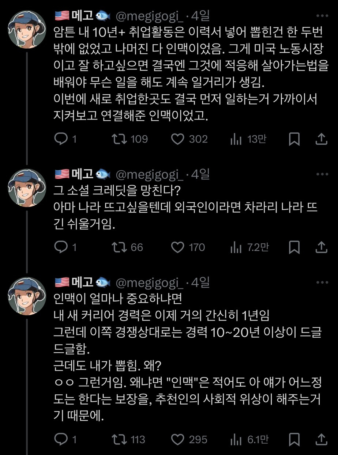This screenshot has height=455, width=338.
Task: View analytics showing 13만 views
Action: pos(240,139)
